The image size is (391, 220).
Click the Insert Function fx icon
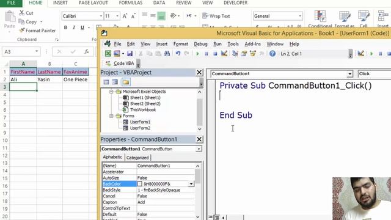pos(87,51)
